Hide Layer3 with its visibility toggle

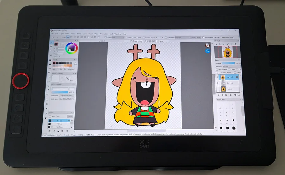point(217,77)
